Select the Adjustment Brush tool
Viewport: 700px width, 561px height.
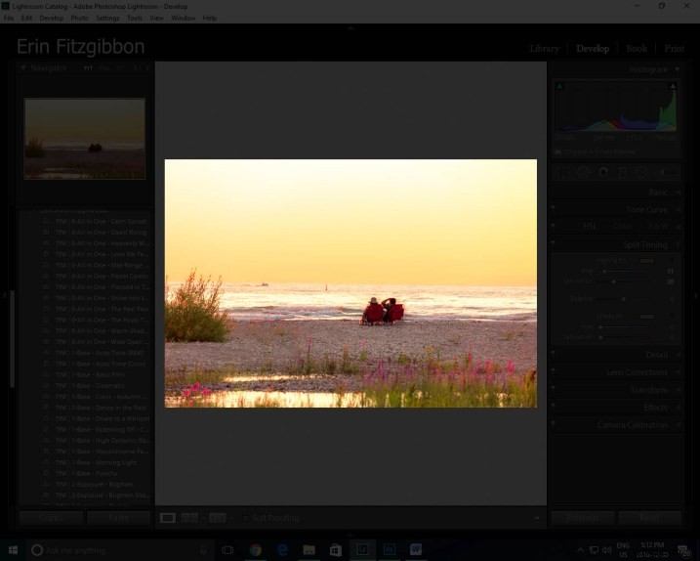point(666,173)
